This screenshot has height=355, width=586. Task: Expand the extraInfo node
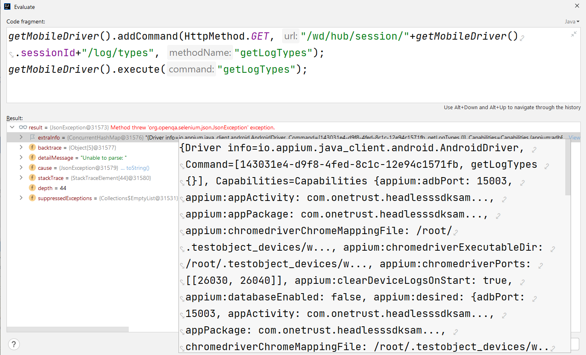21,137
